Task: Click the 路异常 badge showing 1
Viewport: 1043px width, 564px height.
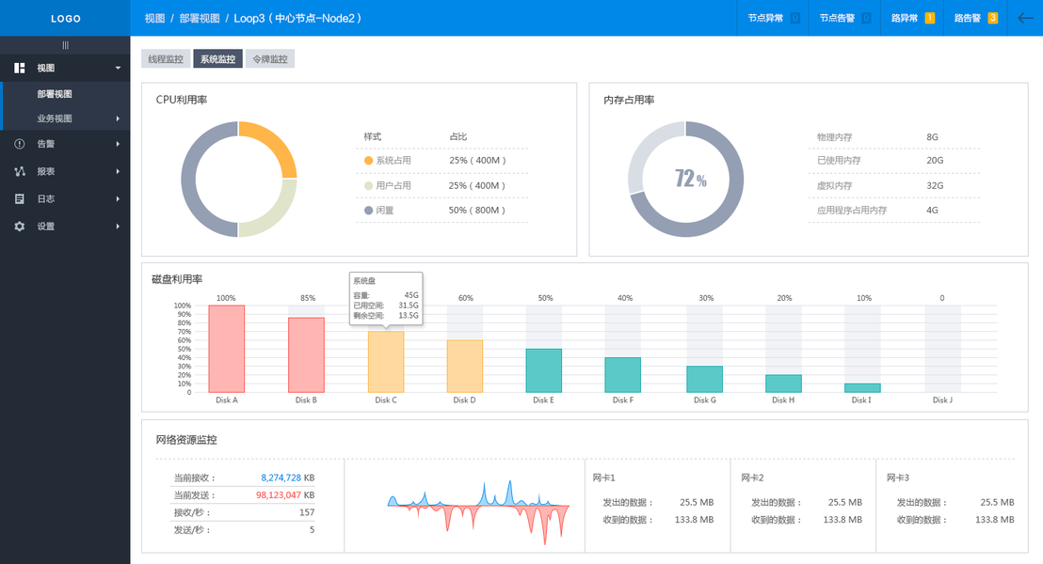Action: coord(930,18)
